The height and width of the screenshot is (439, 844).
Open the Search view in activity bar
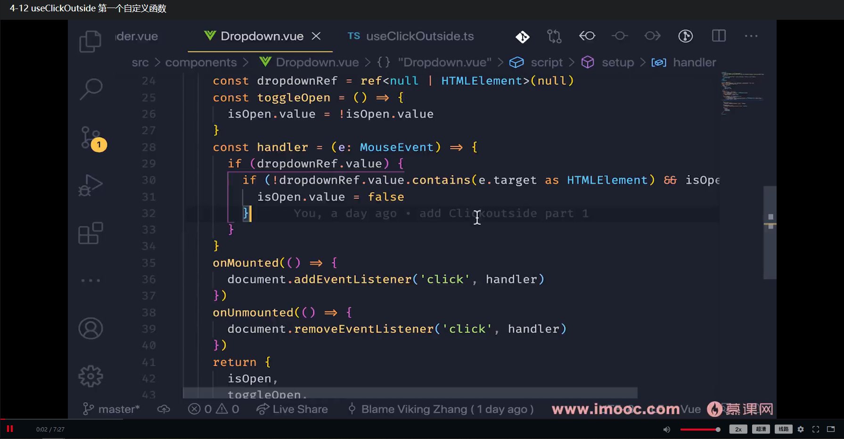coord(91,89)
